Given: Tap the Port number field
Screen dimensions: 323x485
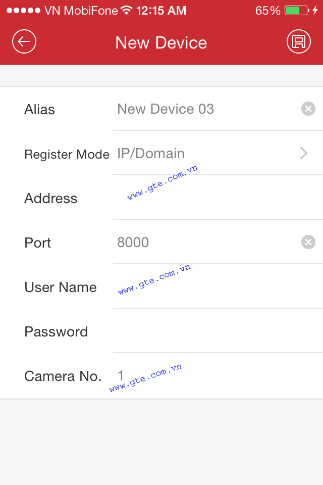Looking at the screenshot, I should 207,243.
